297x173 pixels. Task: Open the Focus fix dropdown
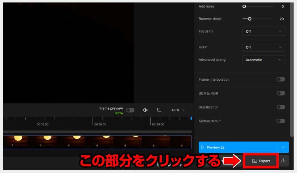point(263,32)
